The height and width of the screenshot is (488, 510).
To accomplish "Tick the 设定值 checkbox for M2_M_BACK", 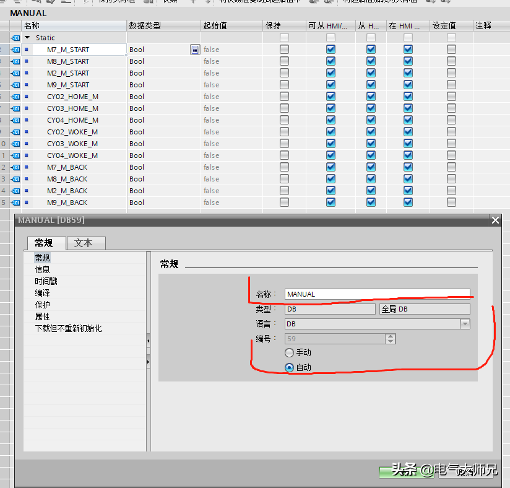I will [x=451, y=191].
